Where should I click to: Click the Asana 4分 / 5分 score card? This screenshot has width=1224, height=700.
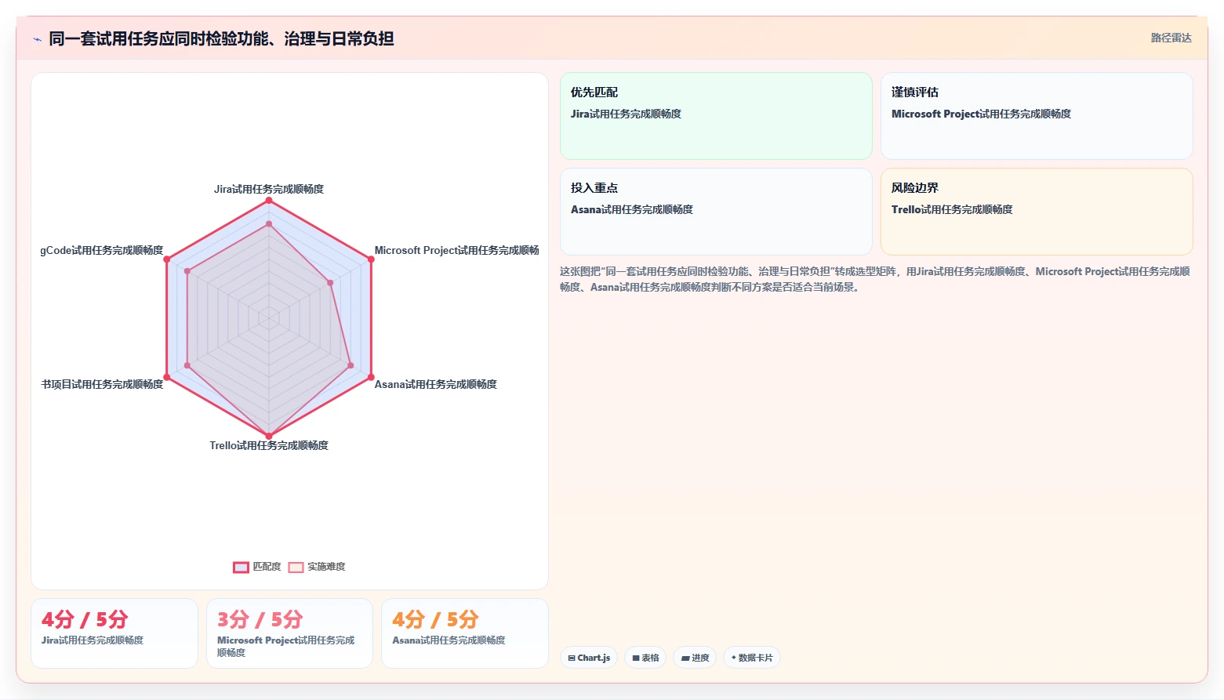pos(465,633)
